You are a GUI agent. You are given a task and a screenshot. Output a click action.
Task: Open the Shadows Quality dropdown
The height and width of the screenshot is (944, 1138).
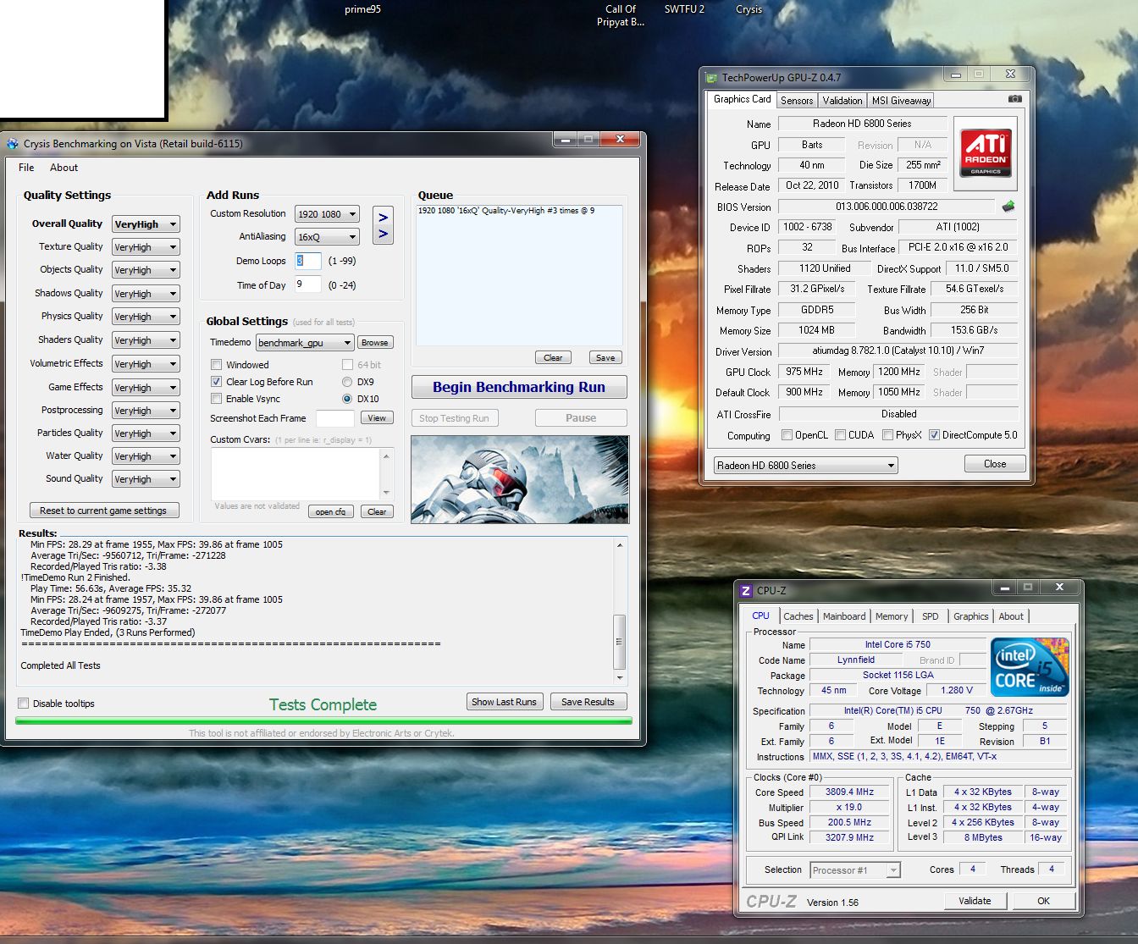pos(146,294)
